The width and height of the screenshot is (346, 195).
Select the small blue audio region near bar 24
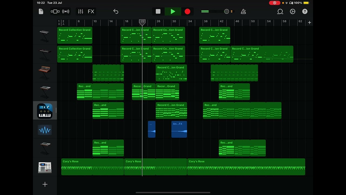(x=152, y=129)
